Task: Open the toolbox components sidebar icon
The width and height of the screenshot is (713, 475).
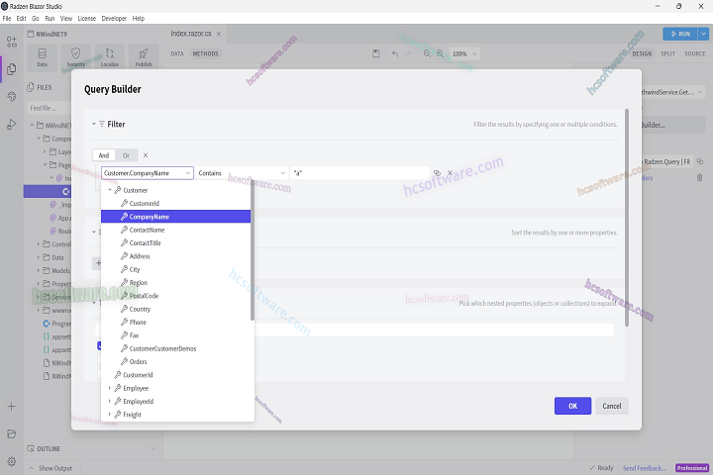Action: (x=12, y=42)
